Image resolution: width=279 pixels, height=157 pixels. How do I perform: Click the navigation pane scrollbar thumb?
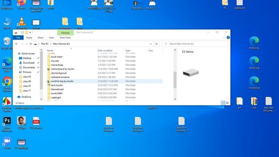click(x=41, y=70)
